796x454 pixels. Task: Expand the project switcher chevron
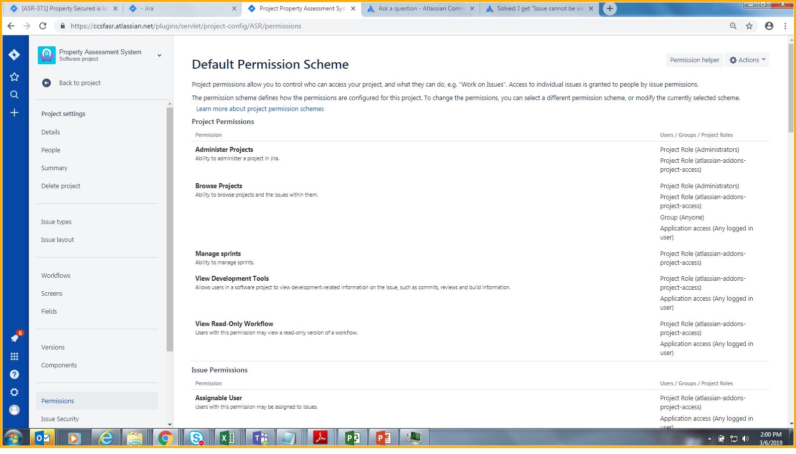pyautogui.click(x=159, y=55)
